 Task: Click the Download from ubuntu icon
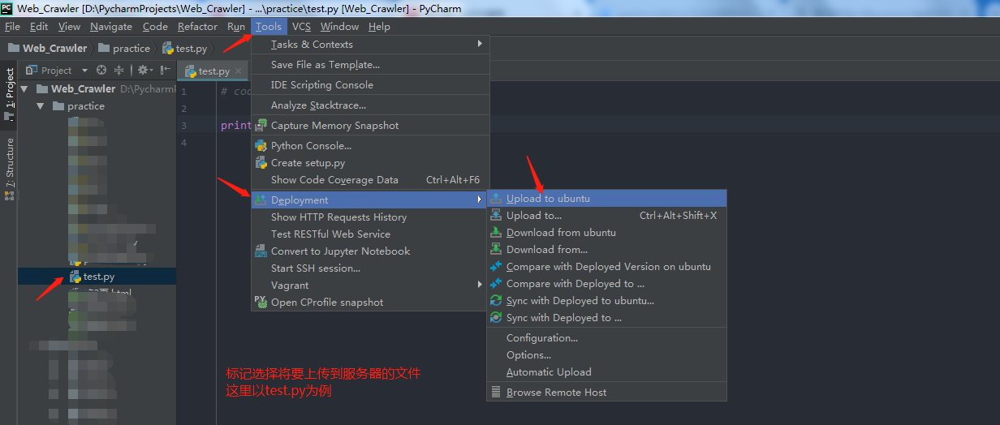tap(496, 233)
